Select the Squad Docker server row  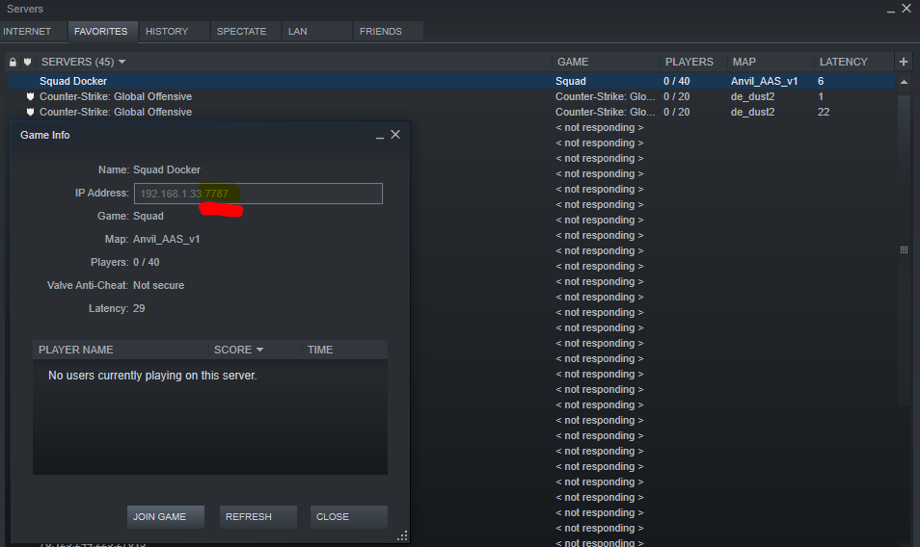(451, 82)
